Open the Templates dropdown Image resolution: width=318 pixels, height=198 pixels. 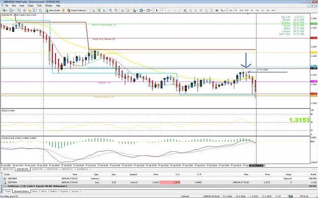149,10
